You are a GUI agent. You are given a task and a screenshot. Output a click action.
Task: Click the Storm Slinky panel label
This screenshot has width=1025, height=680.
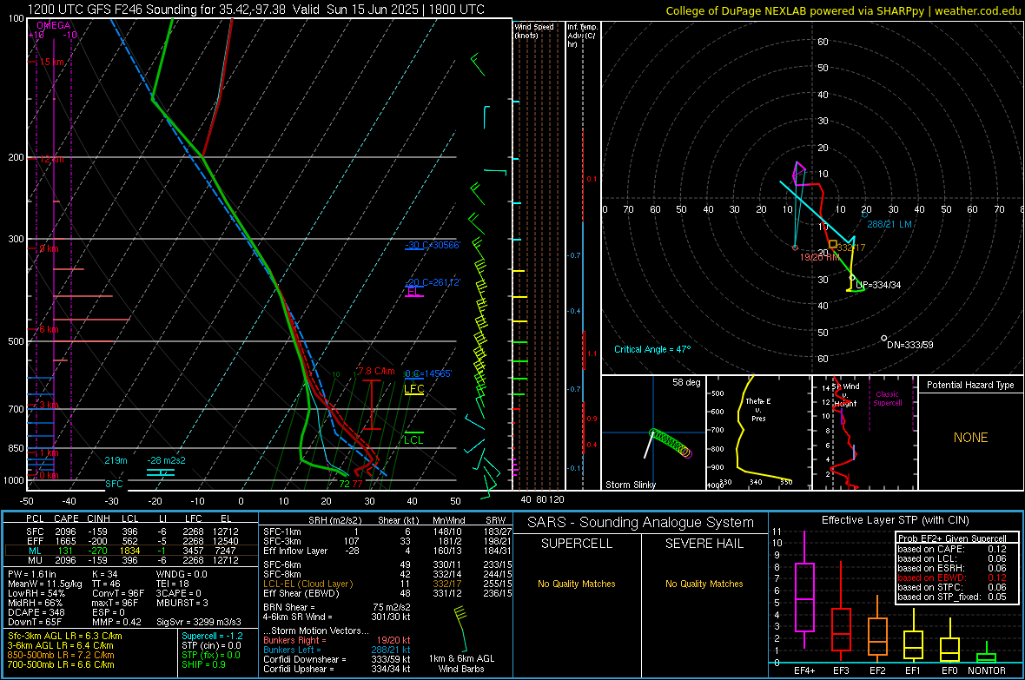coord(630,485)
